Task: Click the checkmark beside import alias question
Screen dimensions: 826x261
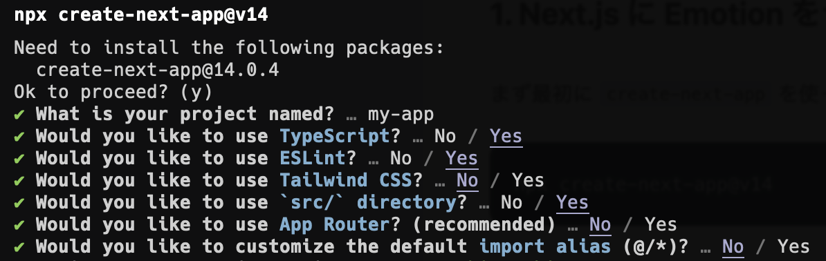Action: (19, 246)
